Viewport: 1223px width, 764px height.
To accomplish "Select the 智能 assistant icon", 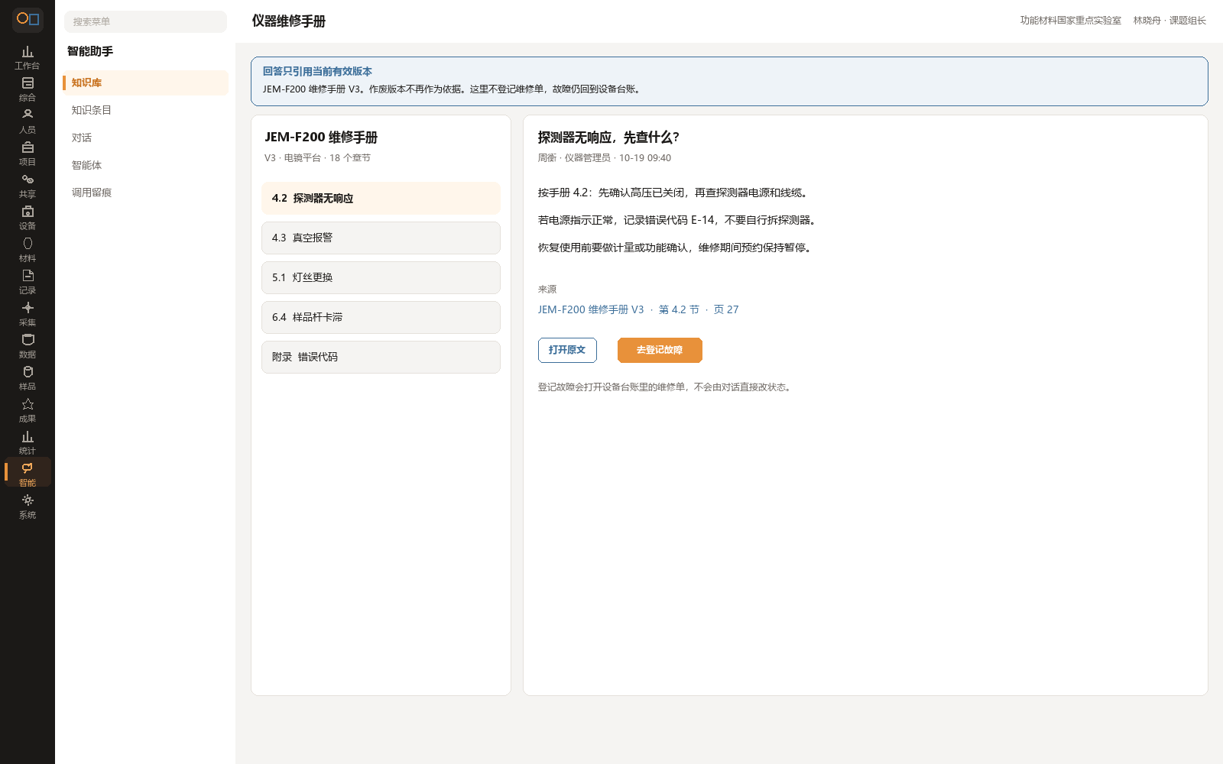I will coord(28,473).
